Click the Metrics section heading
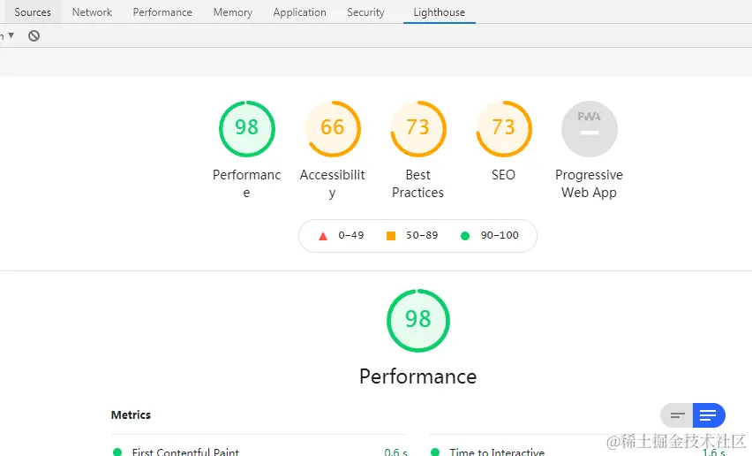The height and width of the screenshot is (456, 752). (131, 414)
